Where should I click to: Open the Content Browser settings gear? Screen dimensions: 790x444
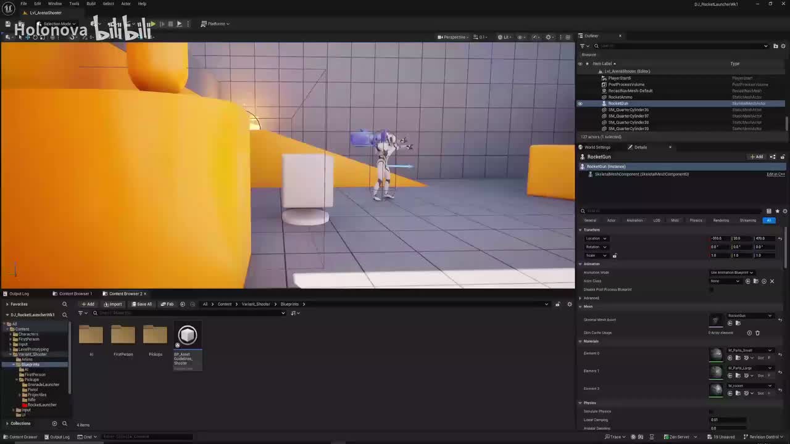pos(570,304)
